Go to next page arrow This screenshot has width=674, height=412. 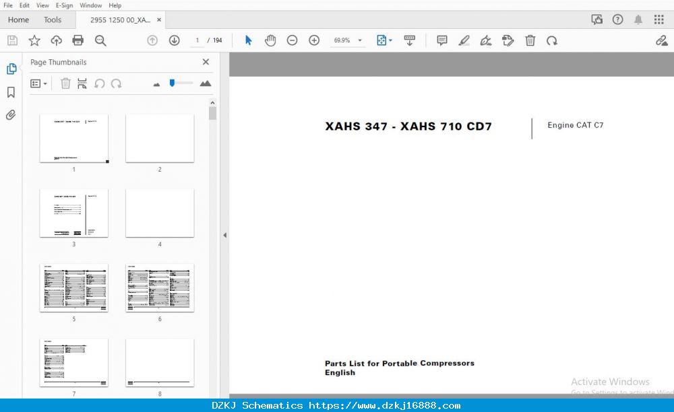(174, 40)
